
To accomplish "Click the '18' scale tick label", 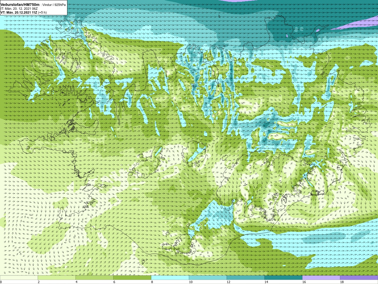I will [x=342, y=282].
